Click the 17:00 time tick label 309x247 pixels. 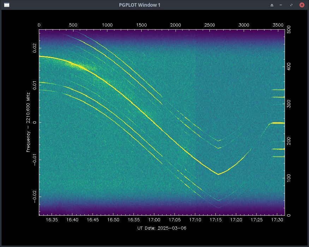point(154,220)
